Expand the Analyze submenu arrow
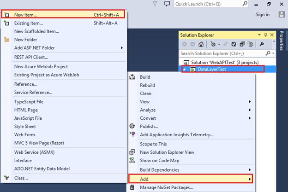The width and height of the screenshot is (288, 192). [x=250, y=110]
